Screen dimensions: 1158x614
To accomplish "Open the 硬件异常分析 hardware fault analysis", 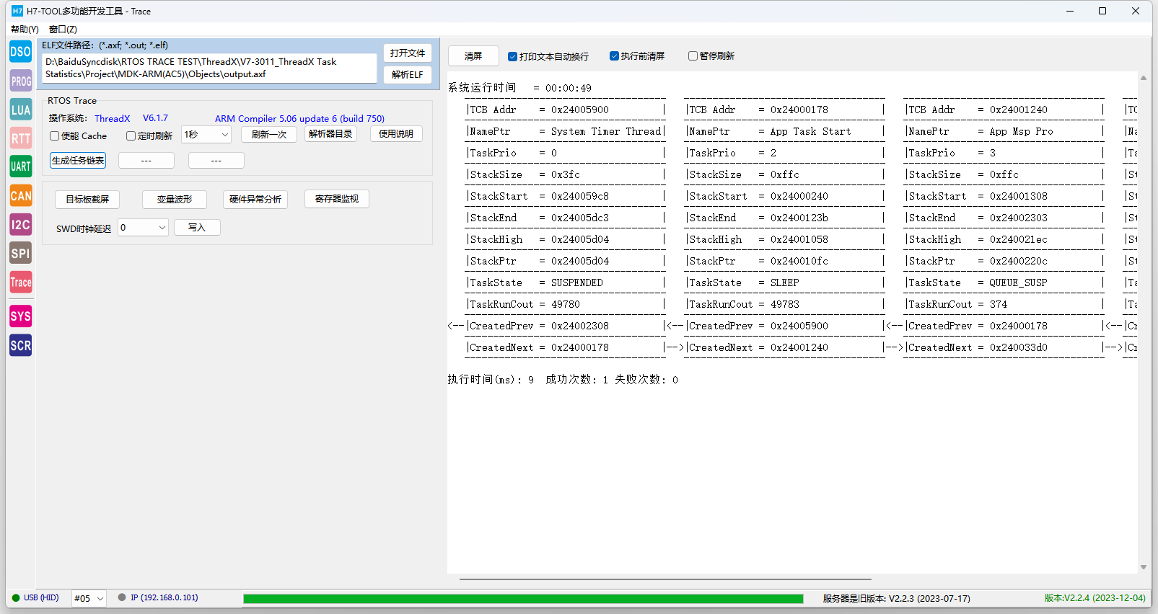I will (255, 200).
